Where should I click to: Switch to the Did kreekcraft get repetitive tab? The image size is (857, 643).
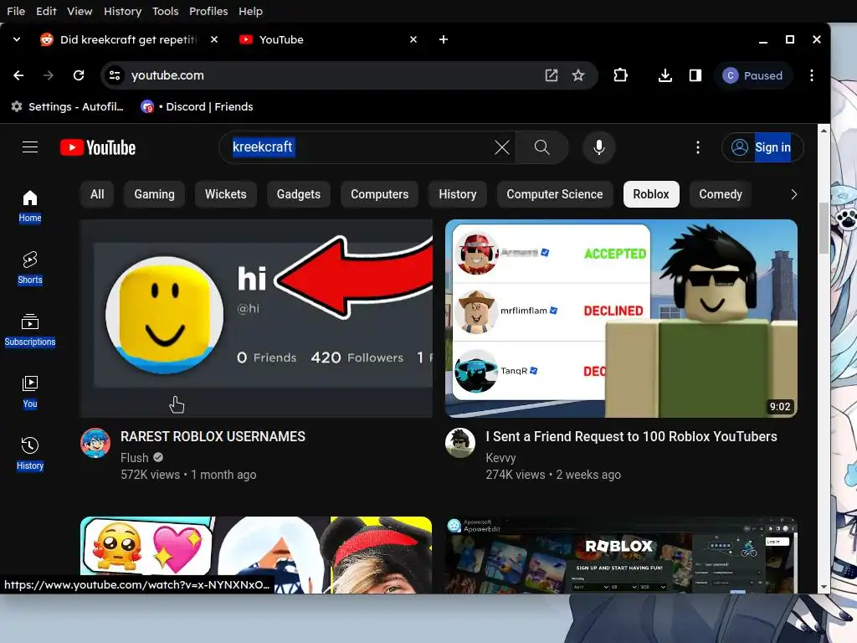pos(127,39)
